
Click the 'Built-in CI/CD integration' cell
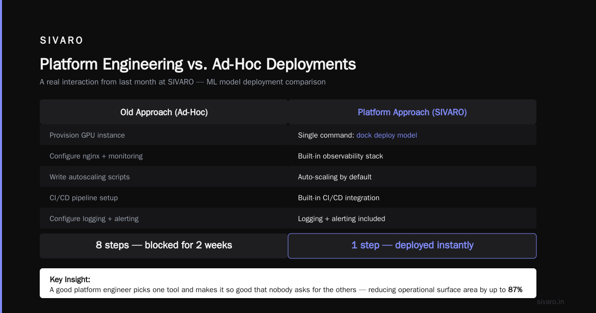pos(412,198)
